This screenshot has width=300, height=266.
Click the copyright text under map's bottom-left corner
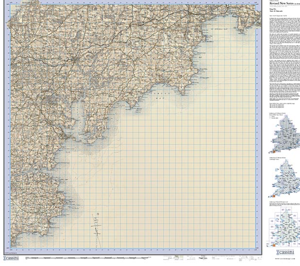(x=11, y=252)
